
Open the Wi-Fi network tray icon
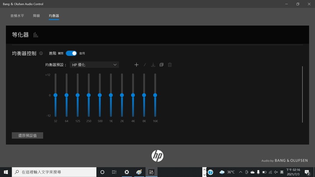point(270,172)
